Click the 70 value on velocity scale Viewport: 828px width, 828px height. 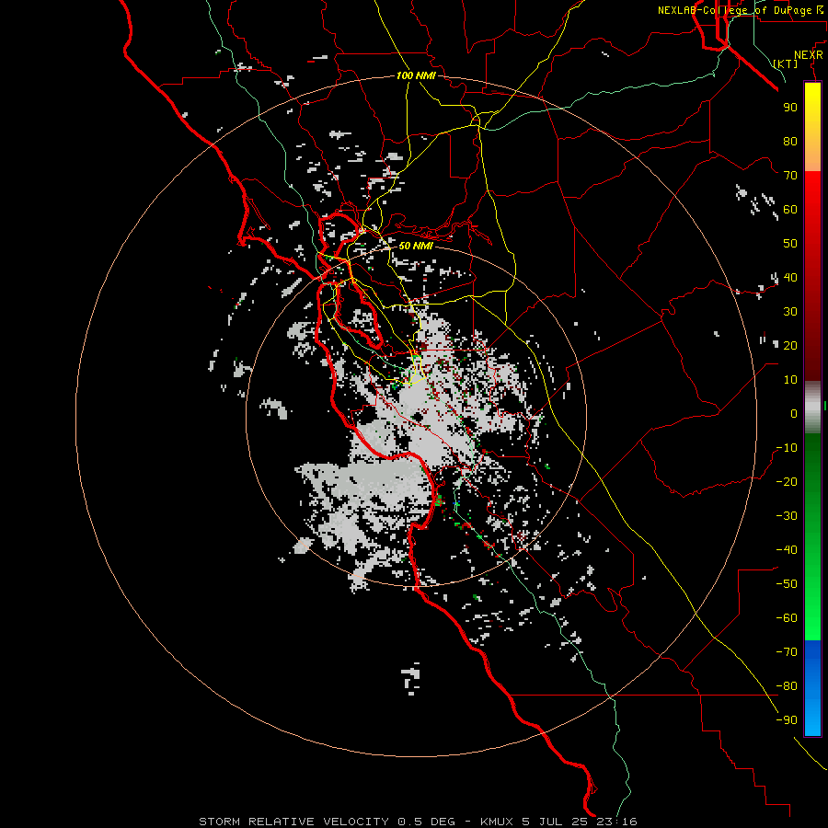790,176
